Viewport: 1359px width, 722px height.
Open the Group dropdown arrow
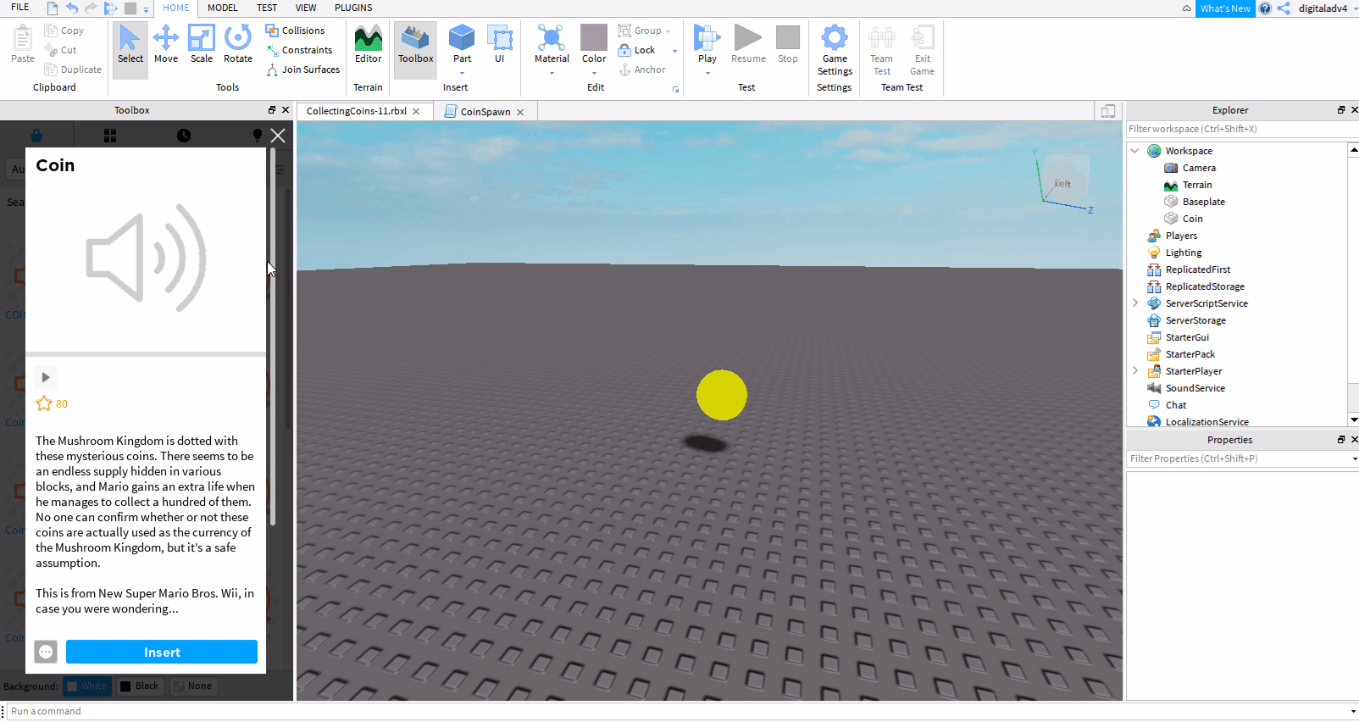[668, 31]
